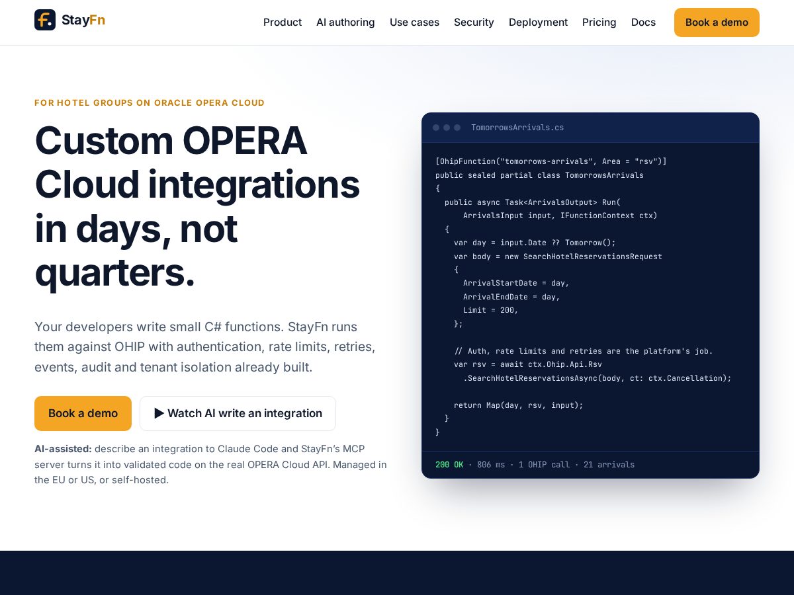Click Book a demo in header
The width and height of the screenshot is (794, 595).
click(717, 22)
